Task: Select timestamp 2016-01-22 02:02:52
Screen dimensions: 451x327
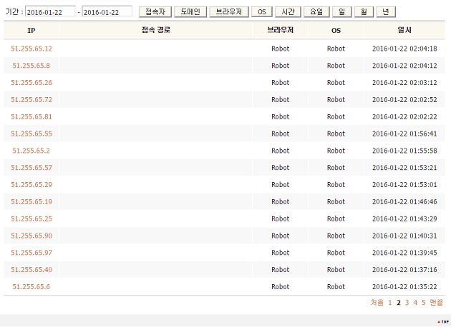Action: pyautogui.click(x=404, y=100)
